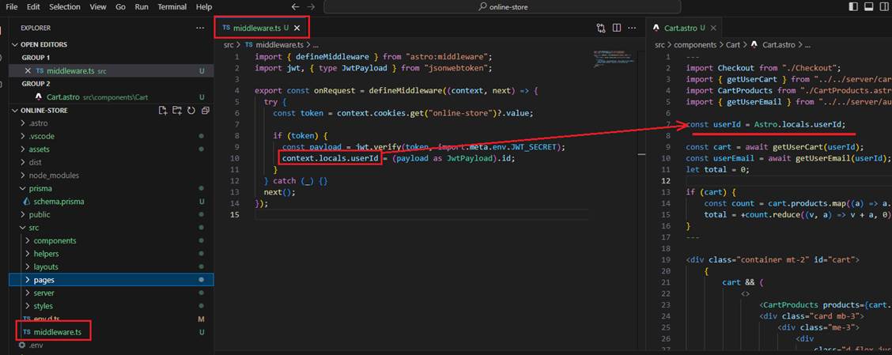Close the middleware.ts editor tab
Viewport: 892px width, 355px height.
pyautogui.click(x=297, y=28)
